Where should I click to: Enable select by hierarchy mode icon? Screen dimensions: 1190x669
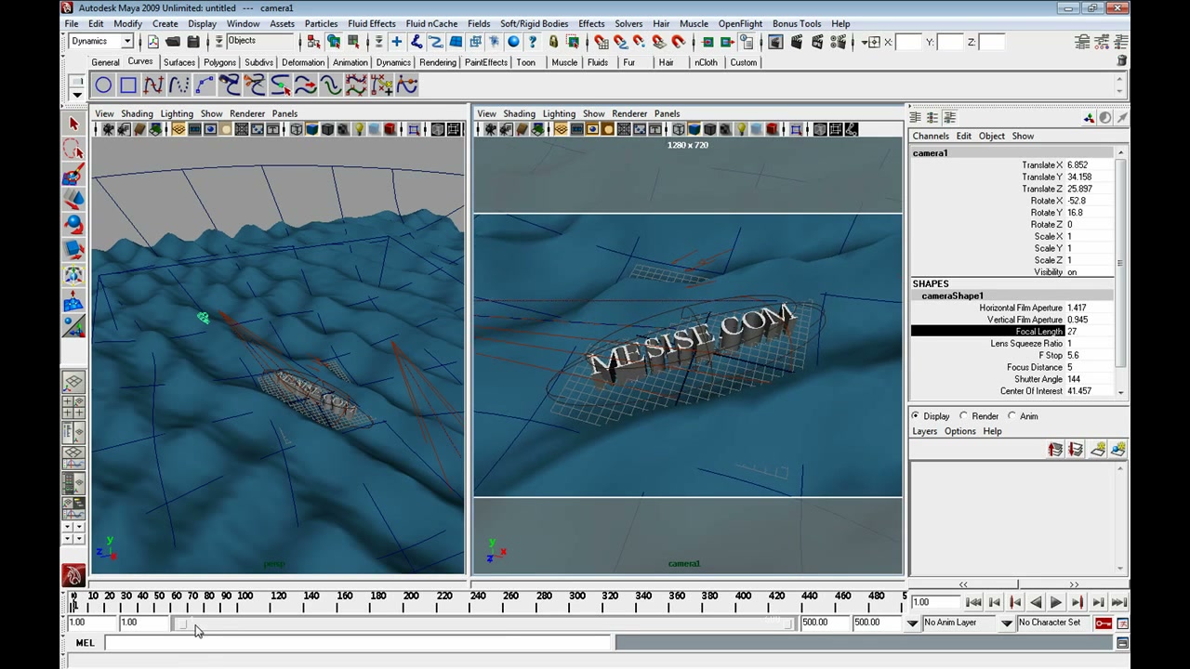pos(313,42)
